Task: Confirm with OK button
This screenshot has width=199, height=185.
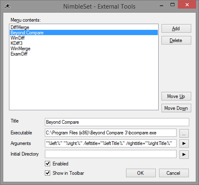Action: pos(141,173)
